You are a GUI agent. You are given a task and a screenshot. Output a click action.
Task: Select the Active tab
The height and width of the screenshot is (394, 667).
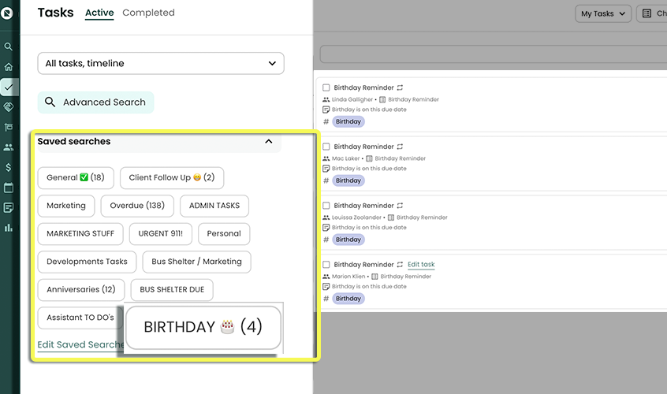pos(99,13)
